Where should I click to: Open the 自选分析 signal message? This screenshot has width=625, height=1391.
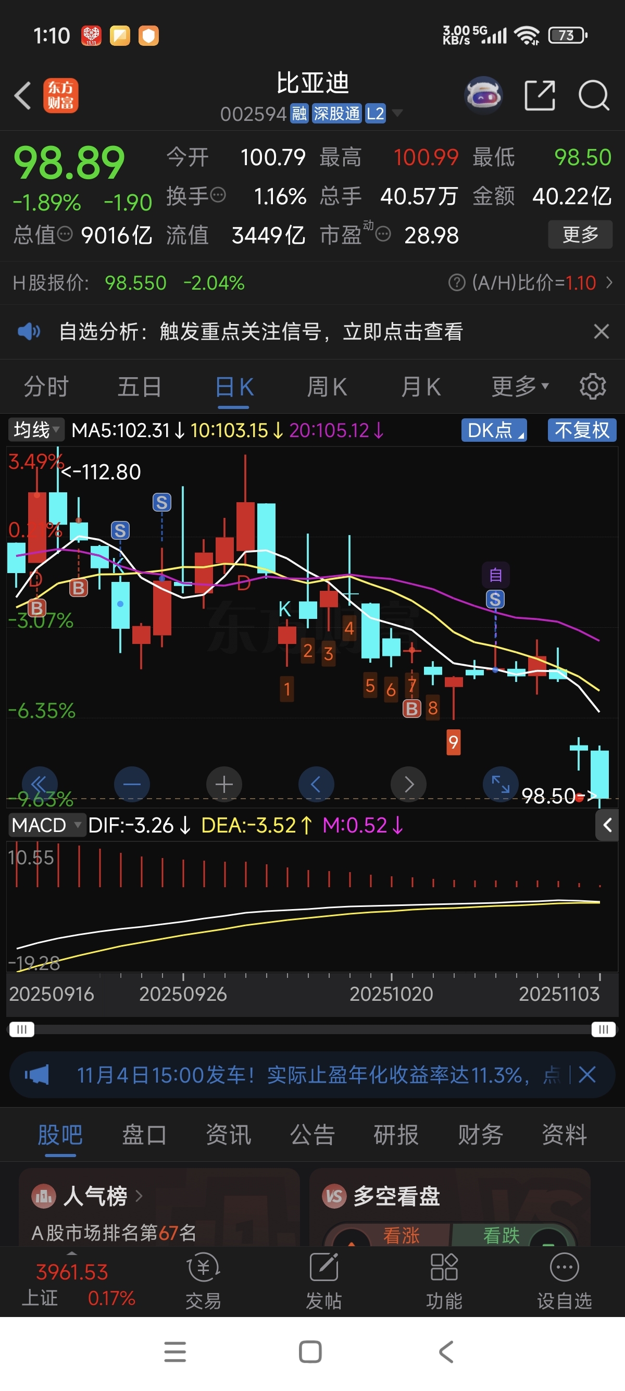point(261,331)
